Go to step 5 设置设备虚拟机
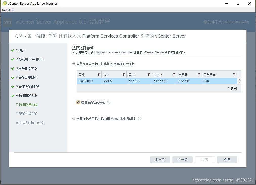Viewport: 256px width, 185px height. click(x=28, y=86)
